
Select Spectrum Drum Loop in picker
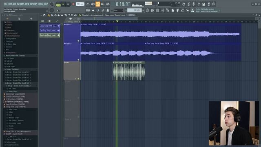tap(50, 35)
